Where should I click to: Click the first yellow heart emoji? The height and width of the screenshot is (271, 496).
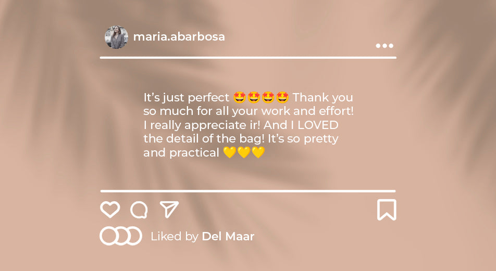(230, 152)
